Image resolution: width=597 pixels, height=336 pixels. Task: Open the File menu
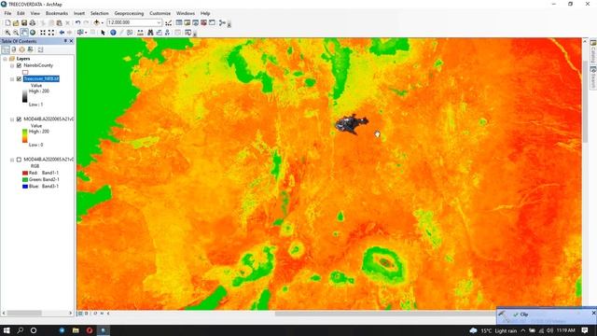tap(7, 13)
